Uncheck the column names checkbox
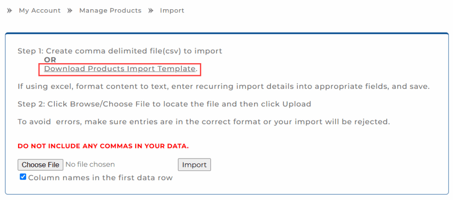This screenshot has height=200, width=453. [x=23, y=177]
